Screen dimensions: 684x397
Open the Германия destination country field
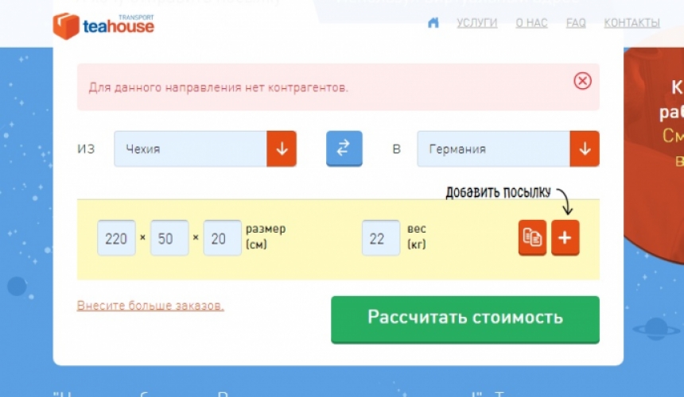point(493,148)
